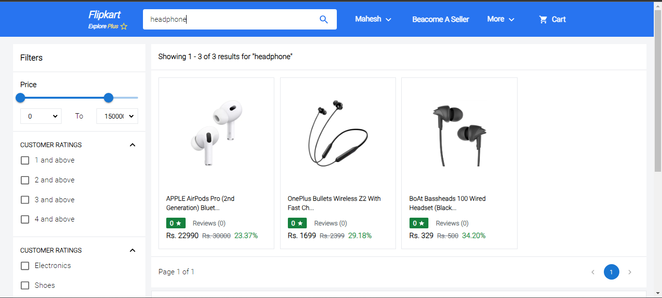This screenshot has height=298, width=662.
Task: Click the previous page arrow in pagination
Action: 593,272
